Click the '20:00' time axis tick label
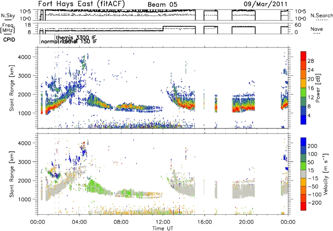The image size is (333, 231). (x=246, y=222)
